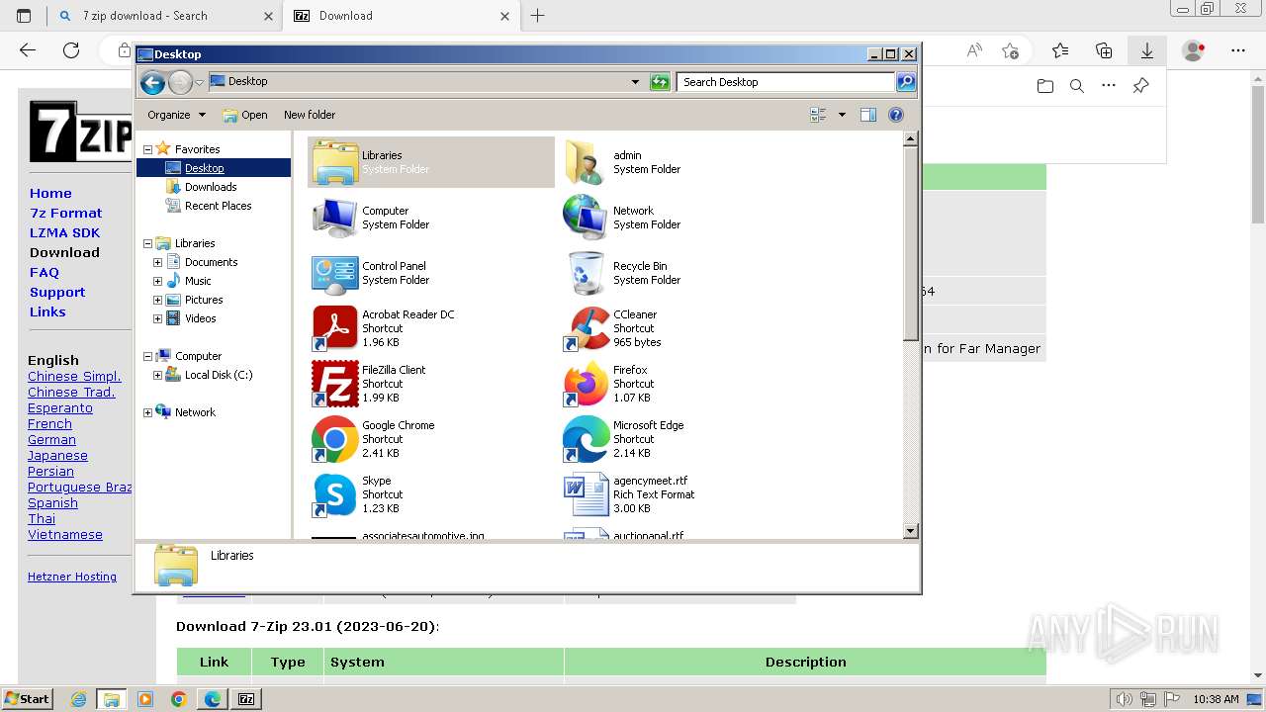Open Edge settings and more menu
Viewport: 1266px width, 712px height.
pyautogui.click(x=1238, y=50)
